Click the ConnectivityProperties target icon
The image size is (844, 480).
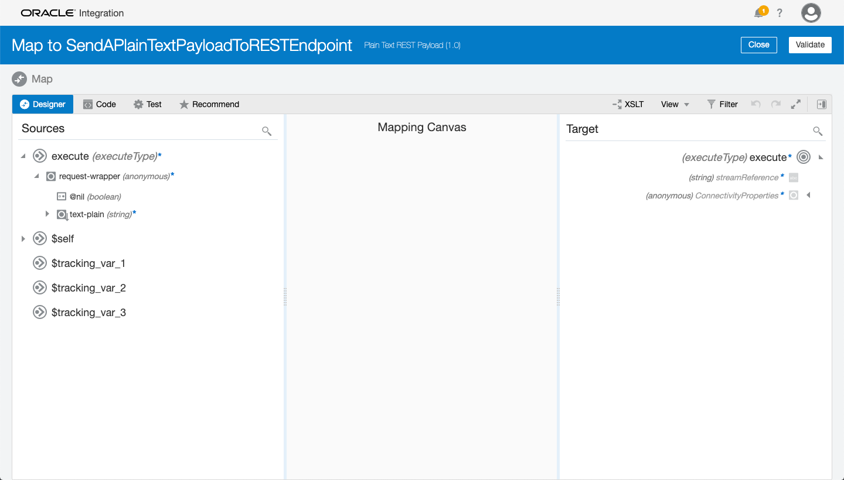tap(794, 196)
